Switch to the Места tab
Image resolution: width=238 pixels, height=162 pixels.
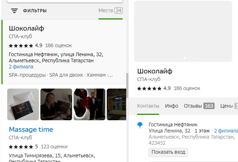pyautogui.click(x=110, y=10)
